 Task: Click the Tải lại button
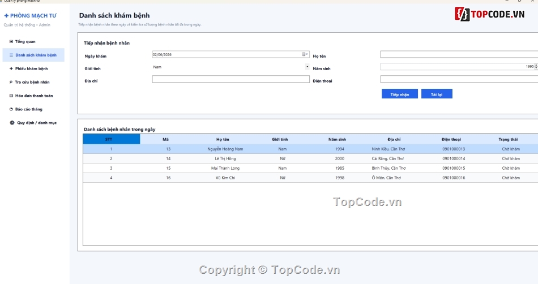click(x=437, y=94)
